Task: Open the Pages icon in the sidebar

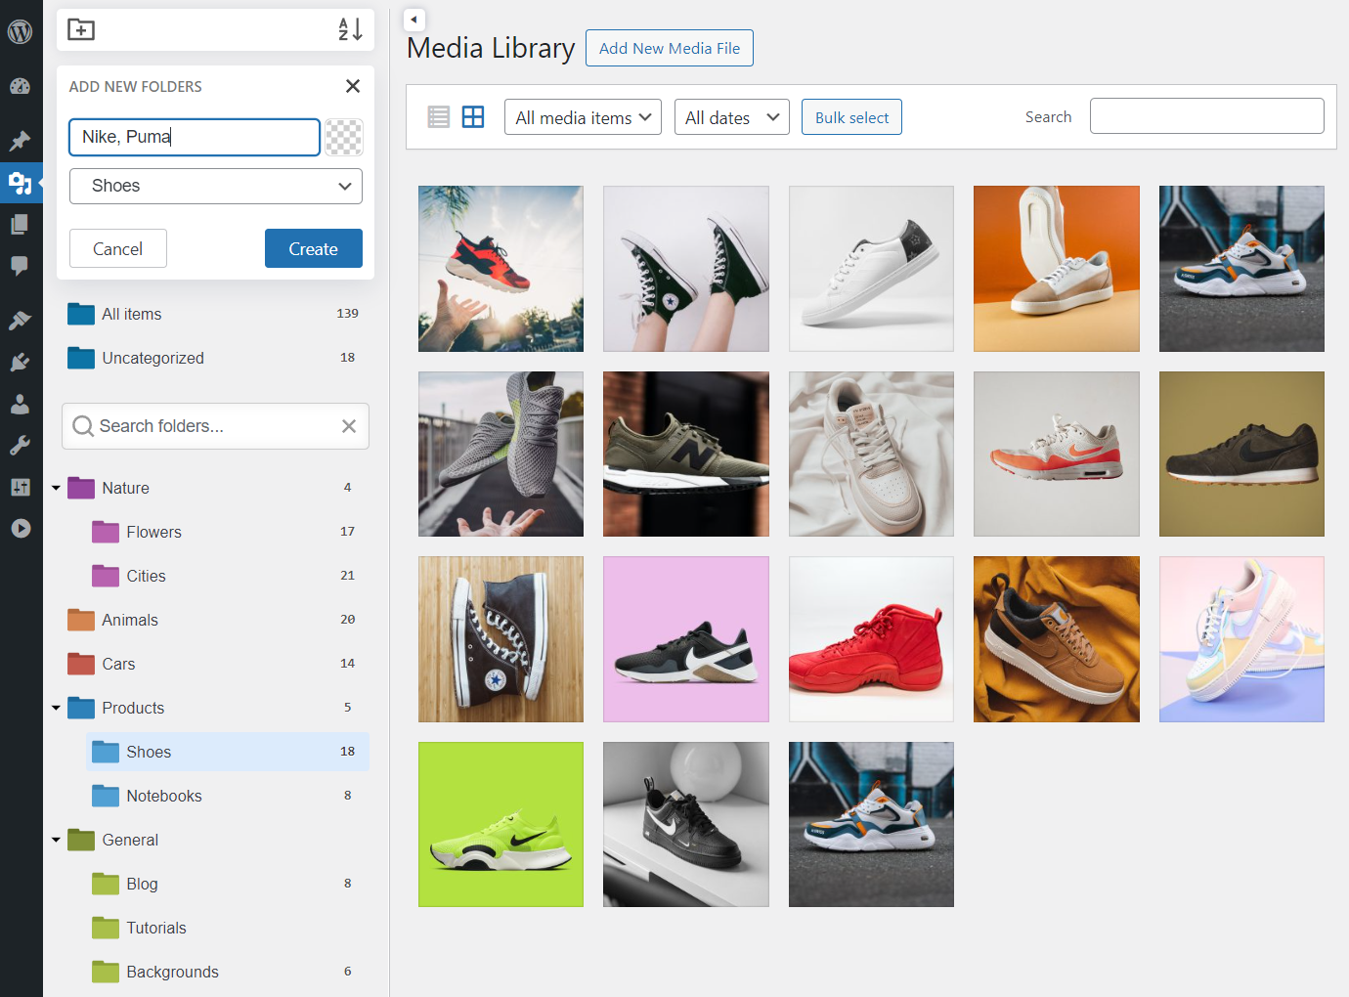Action: point(20,224)
